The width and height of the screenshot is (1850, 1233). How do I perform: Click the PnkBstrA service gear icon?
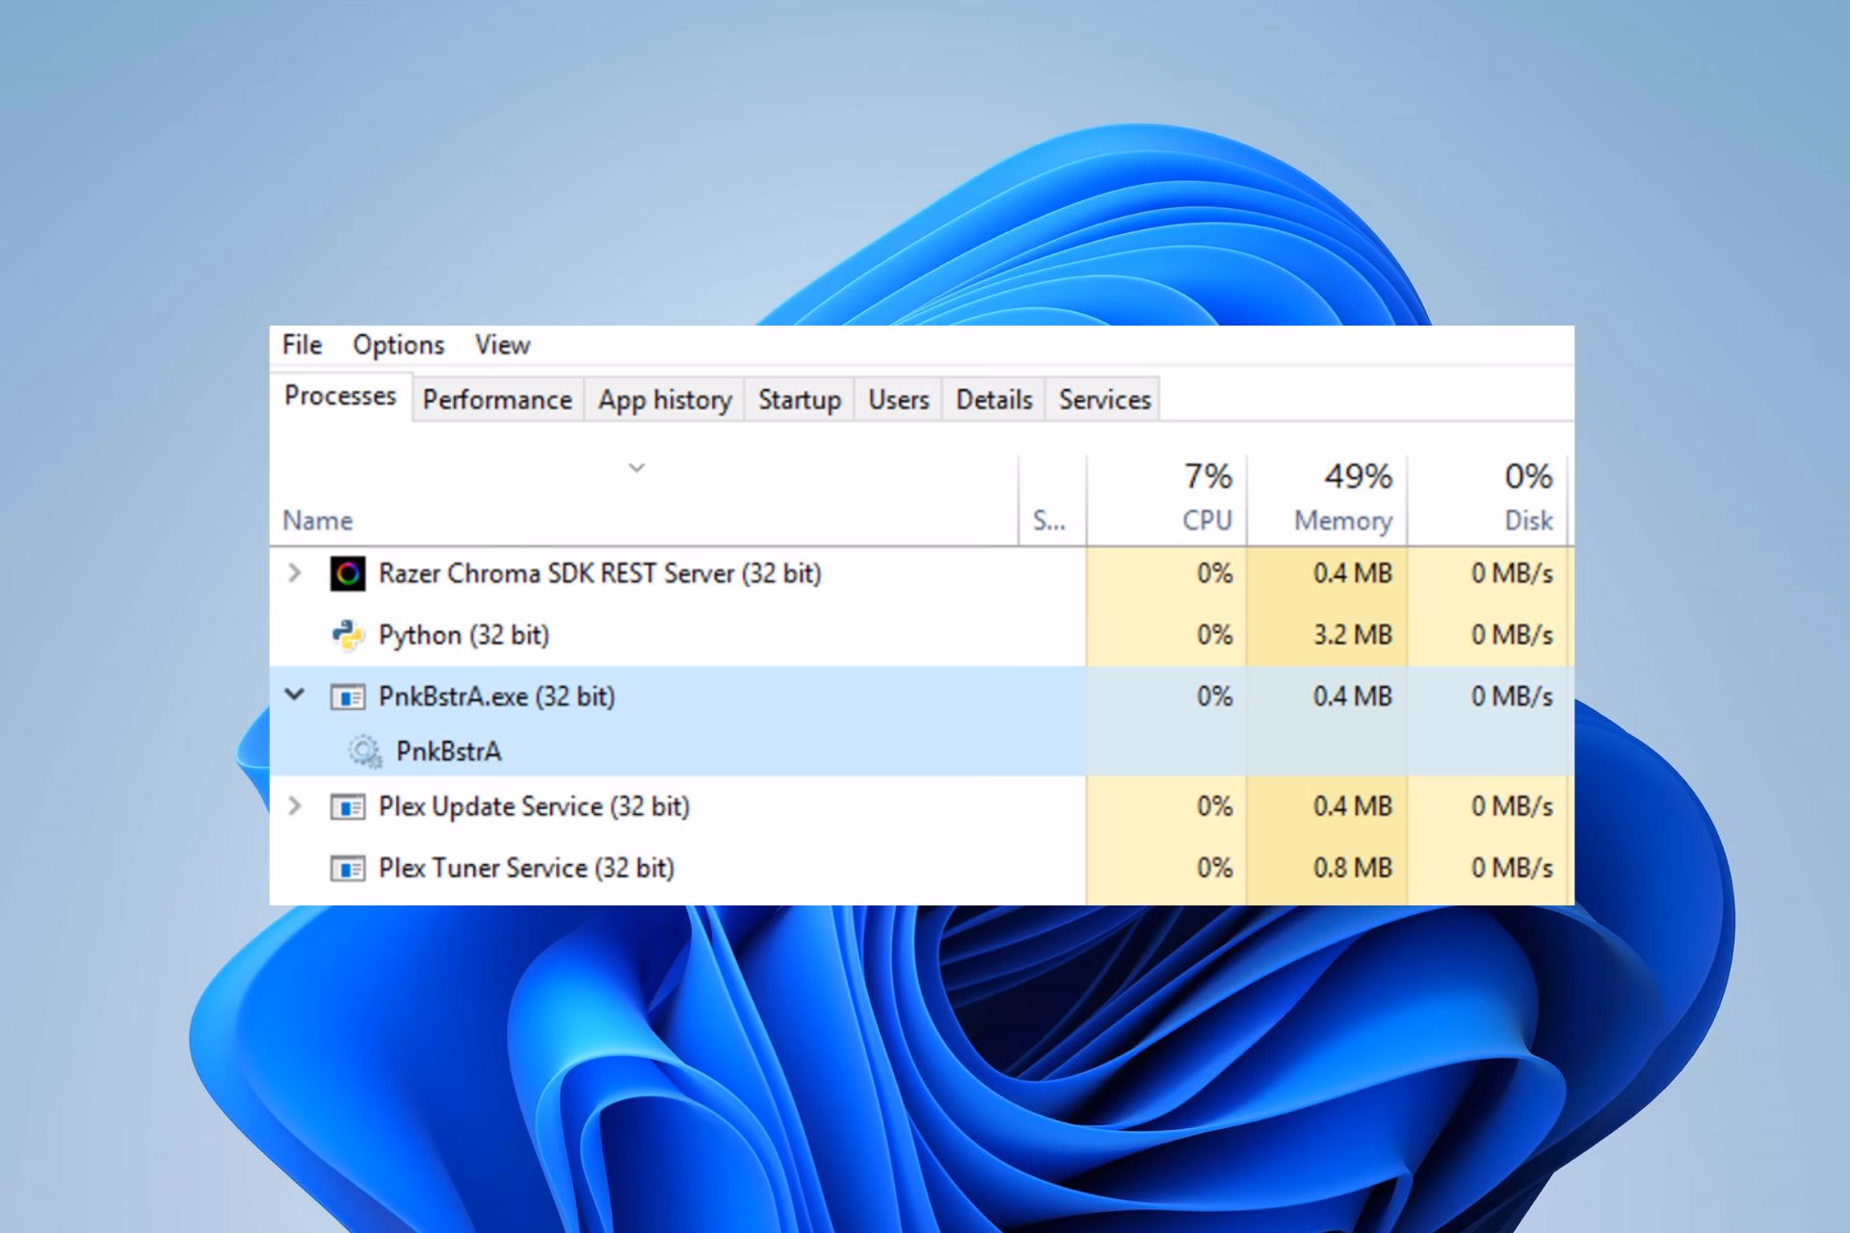click(364, 751)
